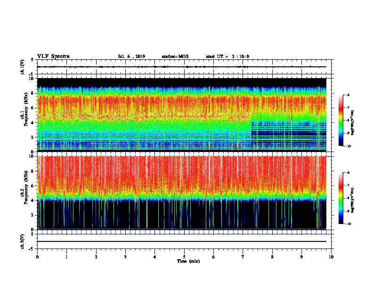Click the ch.2 frequency axis "6" tick label

(32, 186)
